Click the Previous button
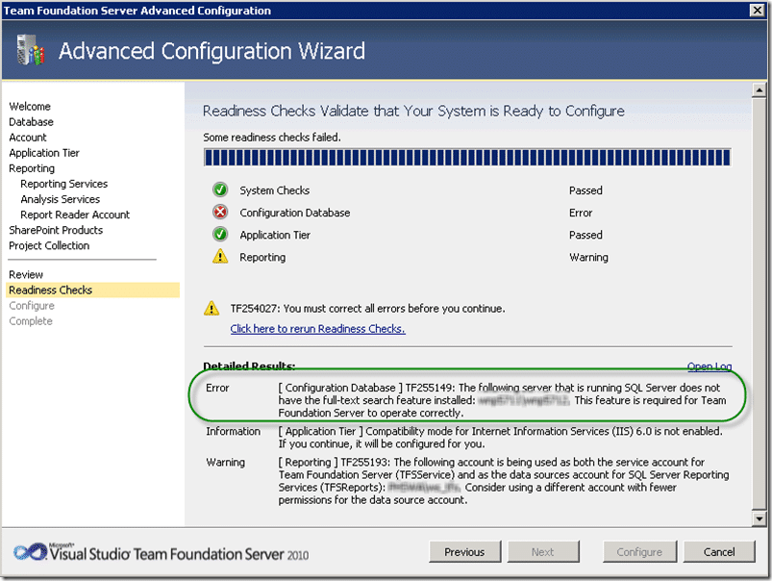This screenshot has height=581, width=772. coord(464,552)
